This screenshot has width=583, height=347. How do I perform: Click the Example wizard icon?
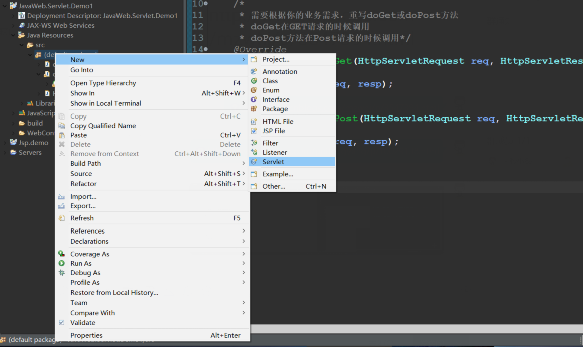point(254,174)
